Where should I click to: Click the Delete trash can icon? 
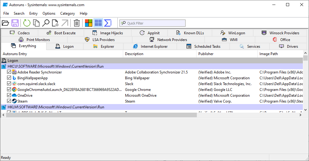[x=77, y=23]
